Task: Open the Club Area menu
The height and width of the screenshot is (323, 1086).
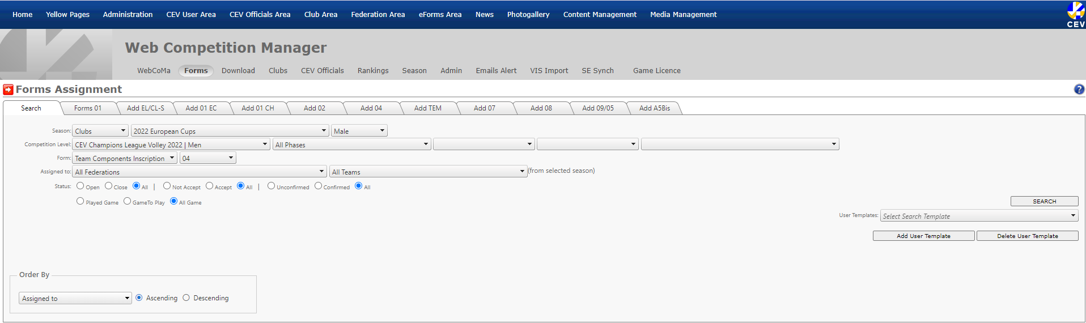Action: coord(321,14)
